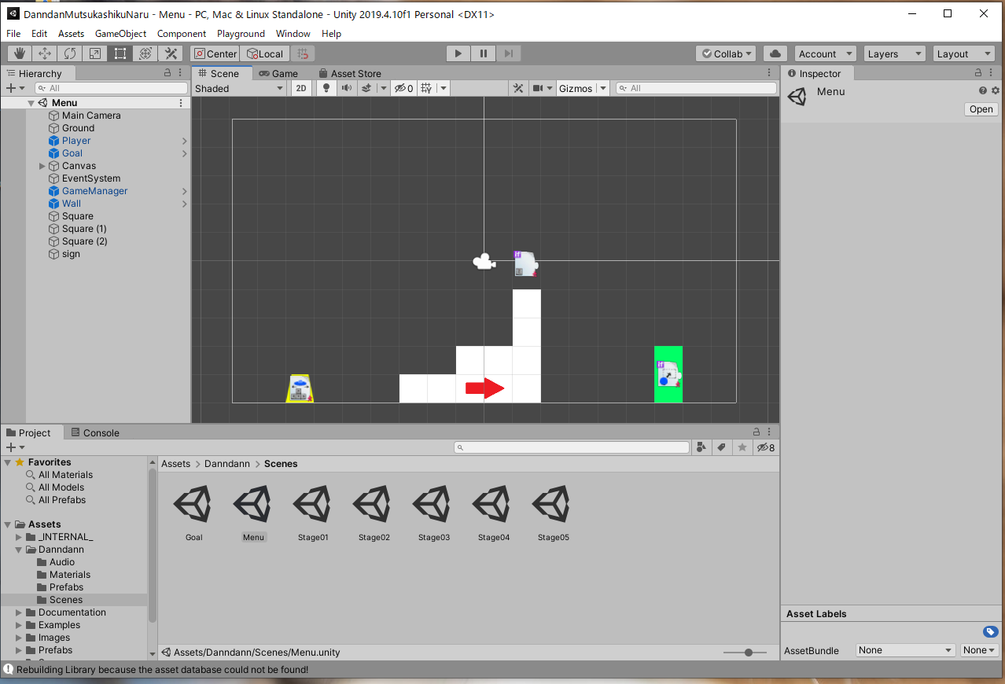Toggle scene visibility hidden-objects icon
1005x684 pixels.
click(x=404, y=88)
